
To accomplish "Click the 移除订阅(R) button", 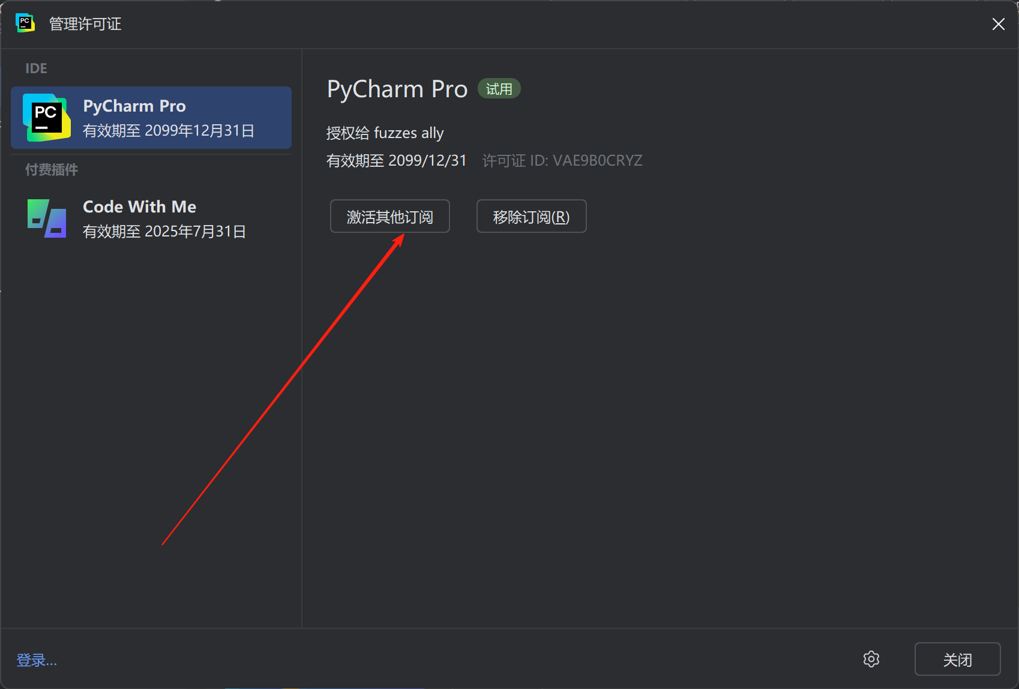I will (x=532, y=216).
